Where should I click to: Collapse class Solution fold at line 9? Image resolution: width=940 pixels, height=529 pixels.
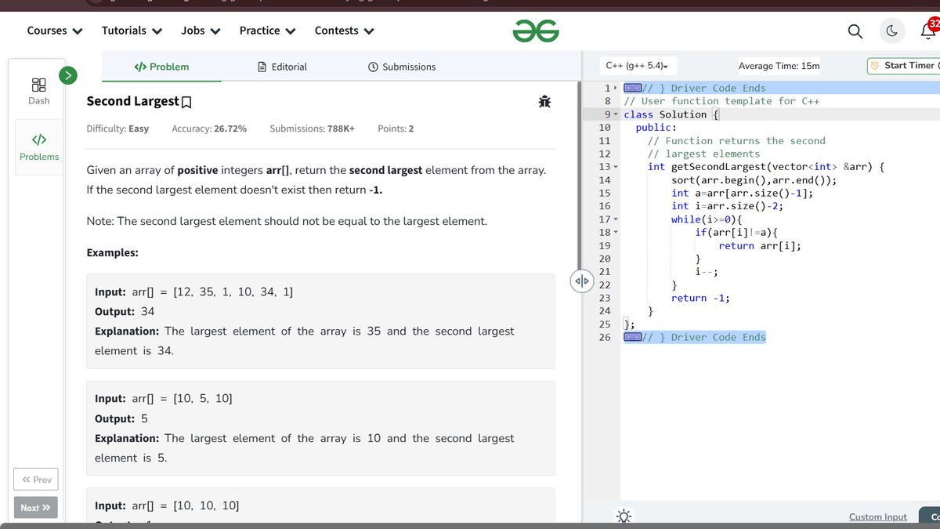tap(616, 114)
